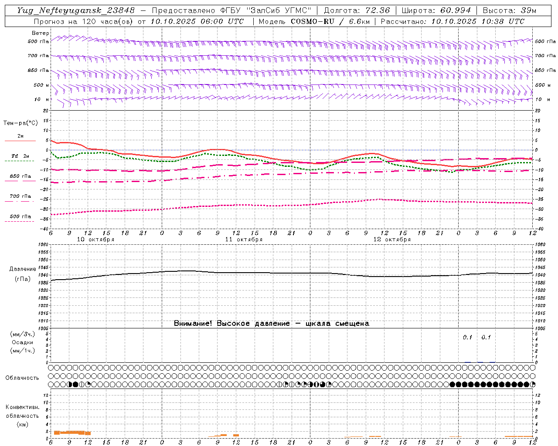This screenshot has height=446, width=558.
Task: Click the Ветер panel label
Action: click(41, 33)
